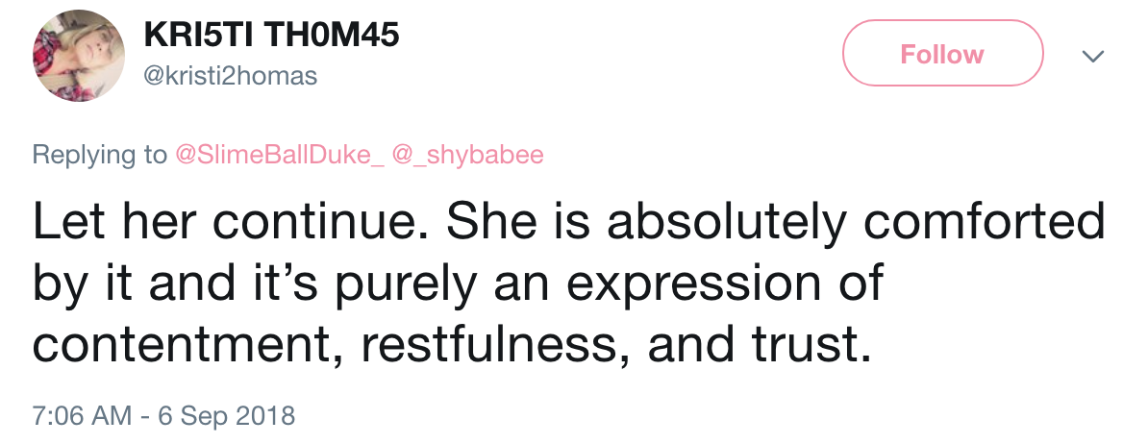Click the 'Replying to' label

click(x=100, y=155)
